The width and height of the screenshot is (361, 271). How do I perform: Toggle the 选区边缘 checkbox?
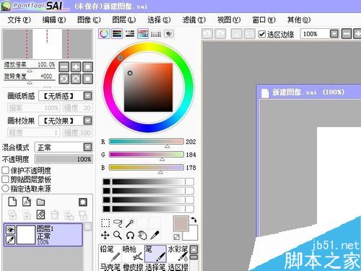click(262, 34)
